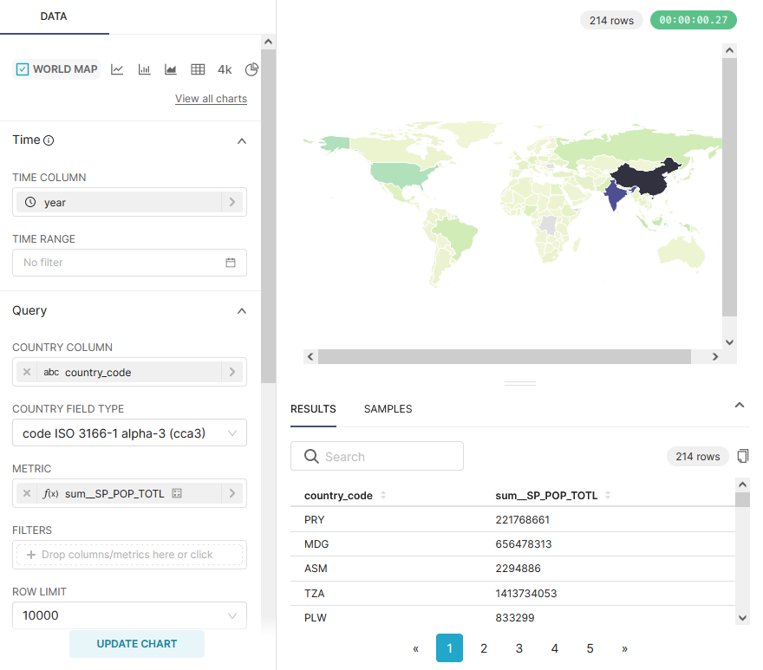Switch to the bar chart icon
The height and width of the screenshot is (670, 763).
coord(144,69)
